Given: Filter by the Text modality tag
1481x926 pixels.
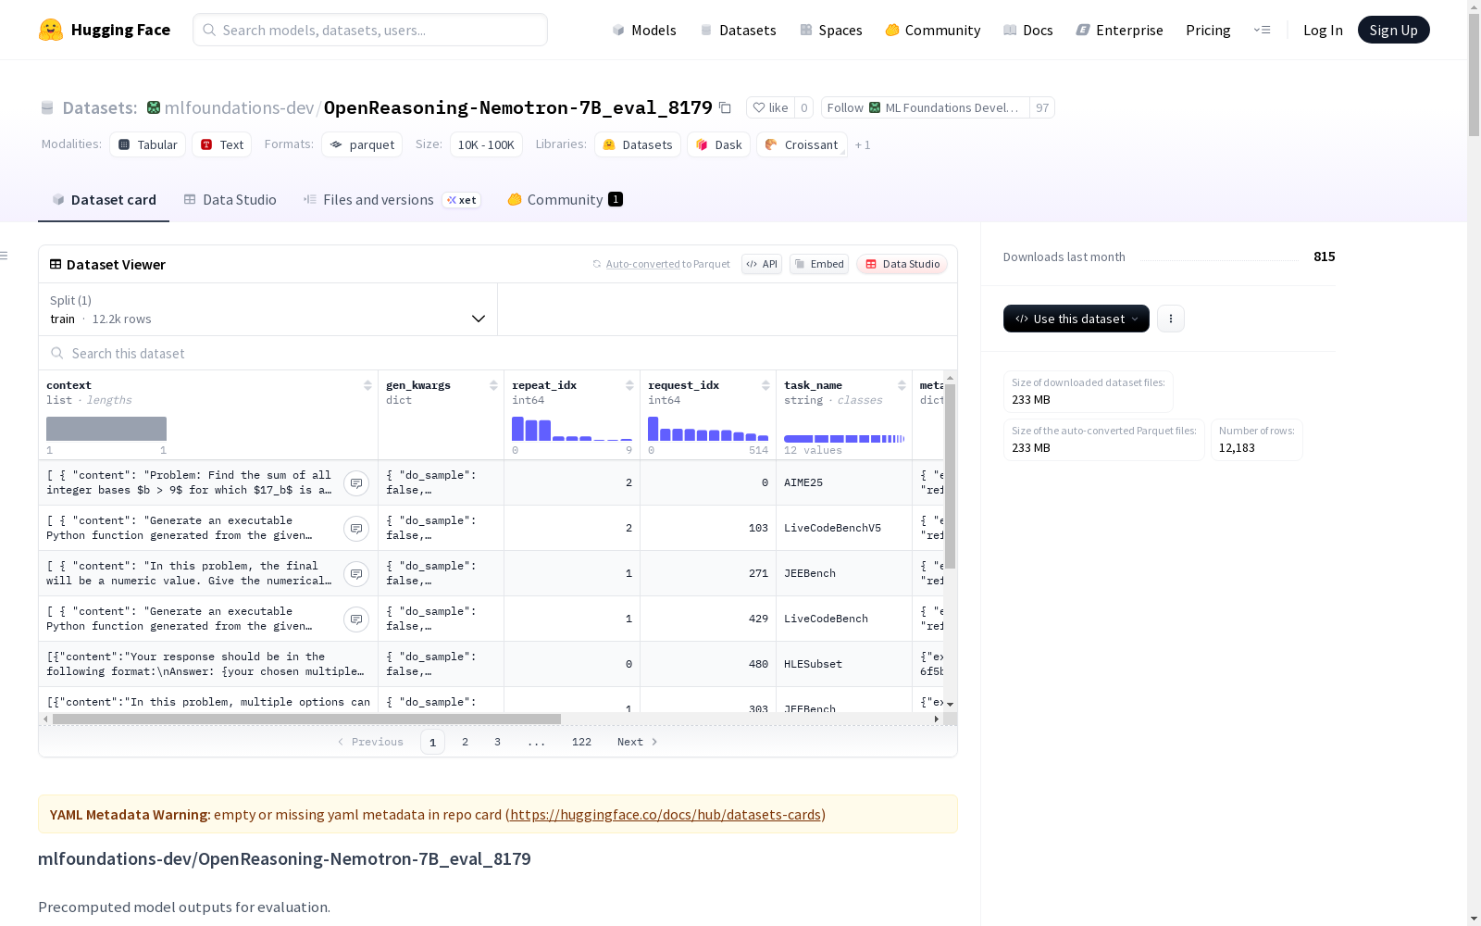Looking at the screenshot, I should pyautogui.click(x=222, y=145).
